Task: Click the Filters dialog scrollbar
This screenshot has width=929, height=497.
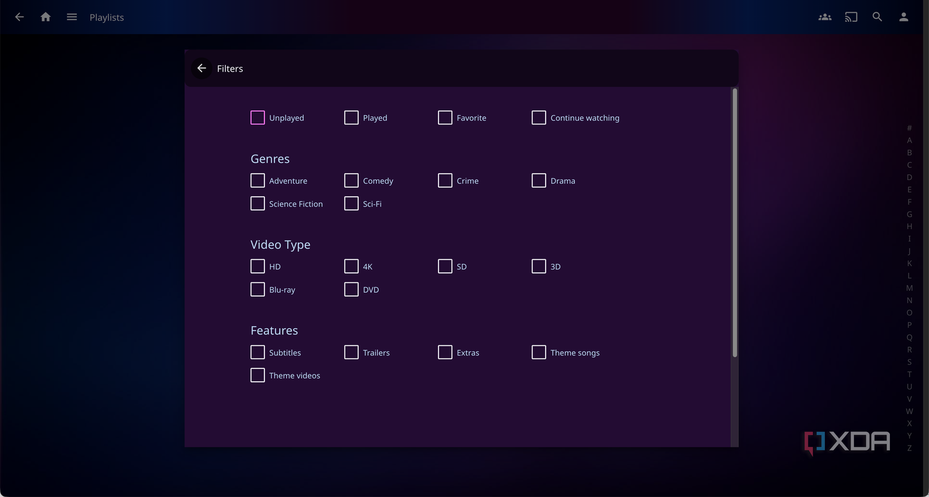Action: [735, 223]
